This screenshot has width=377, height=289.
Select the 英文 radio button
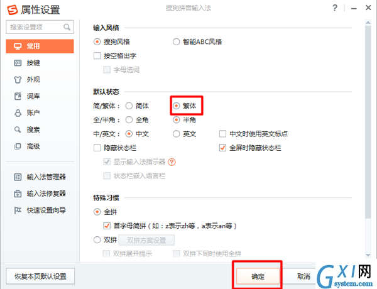click(176, 134)
